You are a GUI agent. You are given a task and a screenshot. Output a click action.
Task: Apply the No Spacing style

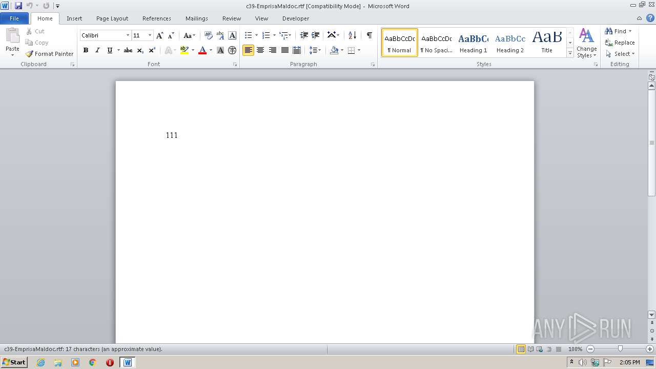pyautogui.click(x=436, y=43)
